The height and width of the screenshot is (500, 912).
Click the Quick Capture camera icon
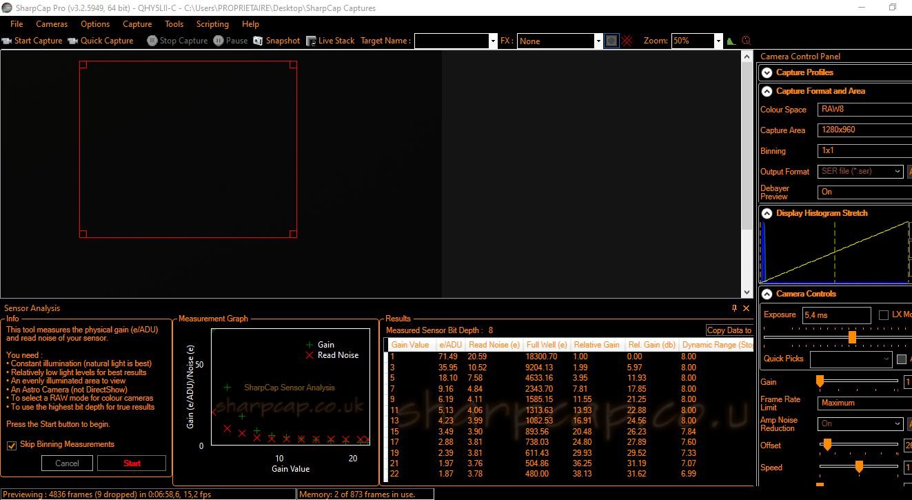pyautogui.click(x=73, y=41)
